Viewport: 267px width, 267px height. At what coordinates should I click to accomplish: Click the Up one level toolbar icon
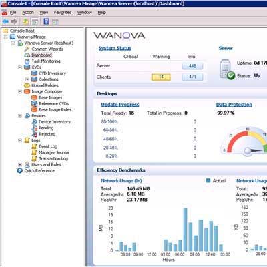25,21
